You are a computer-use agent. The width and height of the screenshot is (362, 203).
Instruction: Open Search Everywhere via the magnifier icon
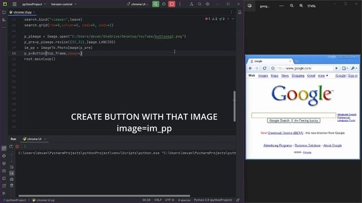[x=200, y=4]
